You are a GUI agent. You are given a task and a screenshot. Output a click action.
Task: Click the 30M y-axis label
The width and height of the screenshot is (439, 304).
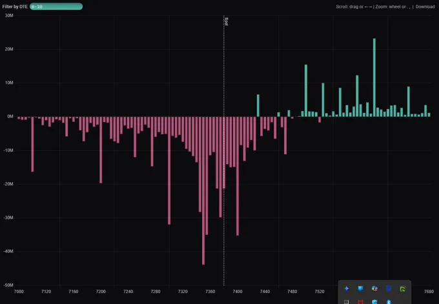point(9,15)
